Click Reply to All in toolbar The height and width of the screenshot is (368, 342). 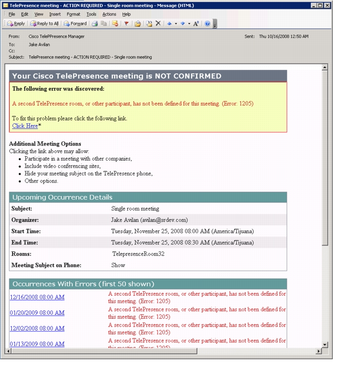point(44,23)
